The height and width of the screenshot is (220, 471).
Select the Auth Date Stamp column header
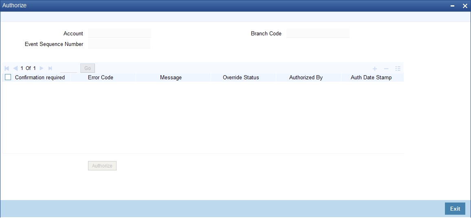371,77
